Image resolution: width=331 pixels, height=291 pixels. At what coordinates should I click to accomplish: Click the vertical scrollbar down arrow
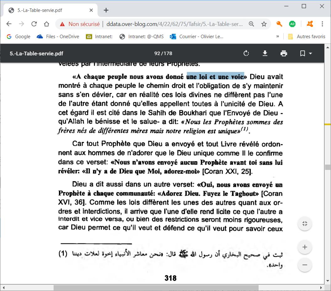point(328,281)
